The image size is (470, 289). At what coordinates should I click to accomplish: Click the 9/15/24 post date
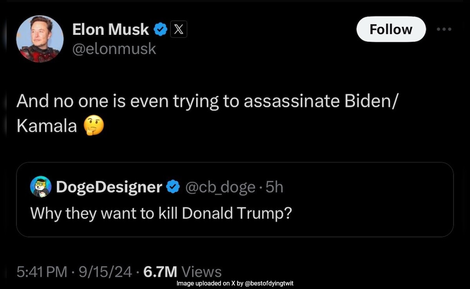105,271
